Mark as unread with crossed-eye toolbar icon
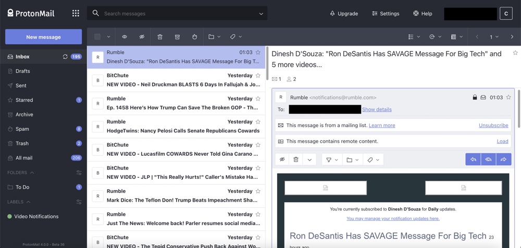This screenshot has width=521, height=248. 142,37
